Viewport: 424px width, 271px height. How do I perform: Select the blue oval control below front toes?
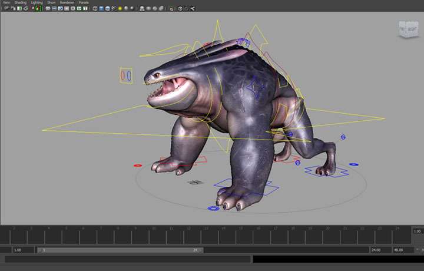[213, 208]
